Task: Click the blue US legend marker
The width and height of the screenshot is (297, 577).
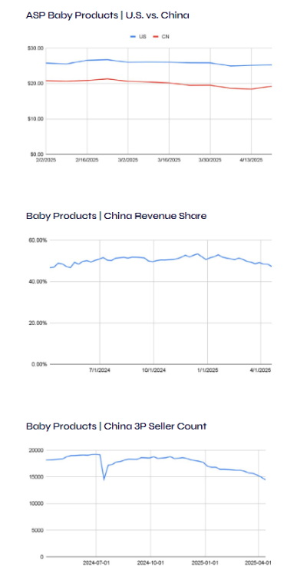Action: [134, 37]
